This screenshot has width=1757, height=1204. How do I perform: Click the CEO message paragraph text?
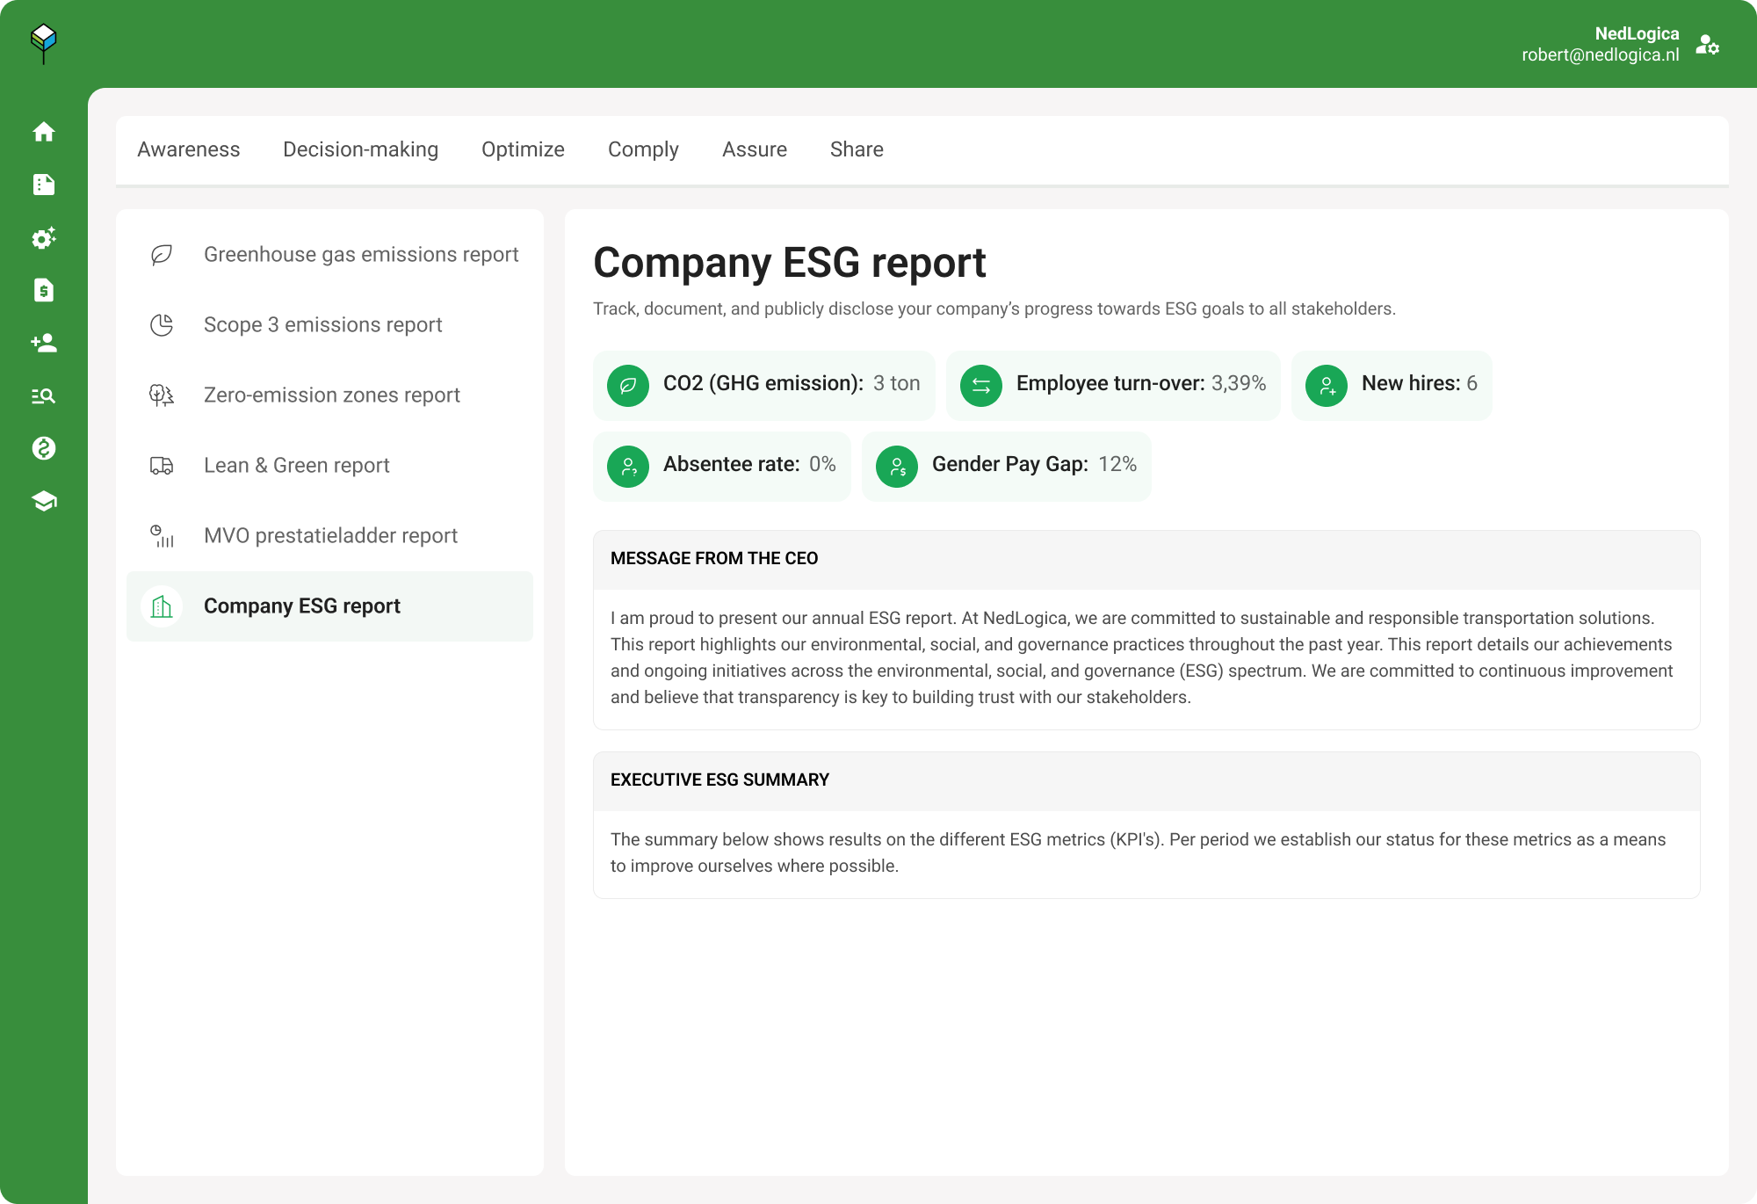tap(1141, 657)
